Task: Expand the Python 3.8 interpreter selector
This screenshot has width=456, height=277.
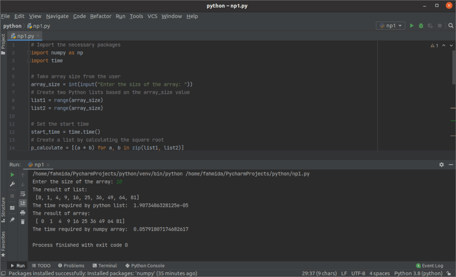Action: (x=418, y=273)
